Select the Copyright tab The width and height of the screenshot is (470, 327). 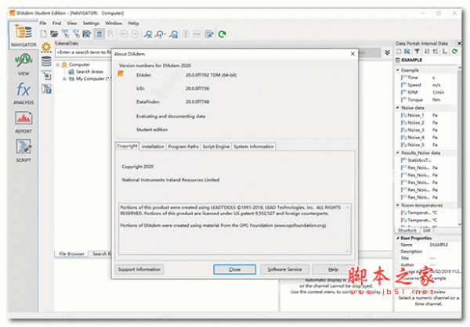[127, 146]
